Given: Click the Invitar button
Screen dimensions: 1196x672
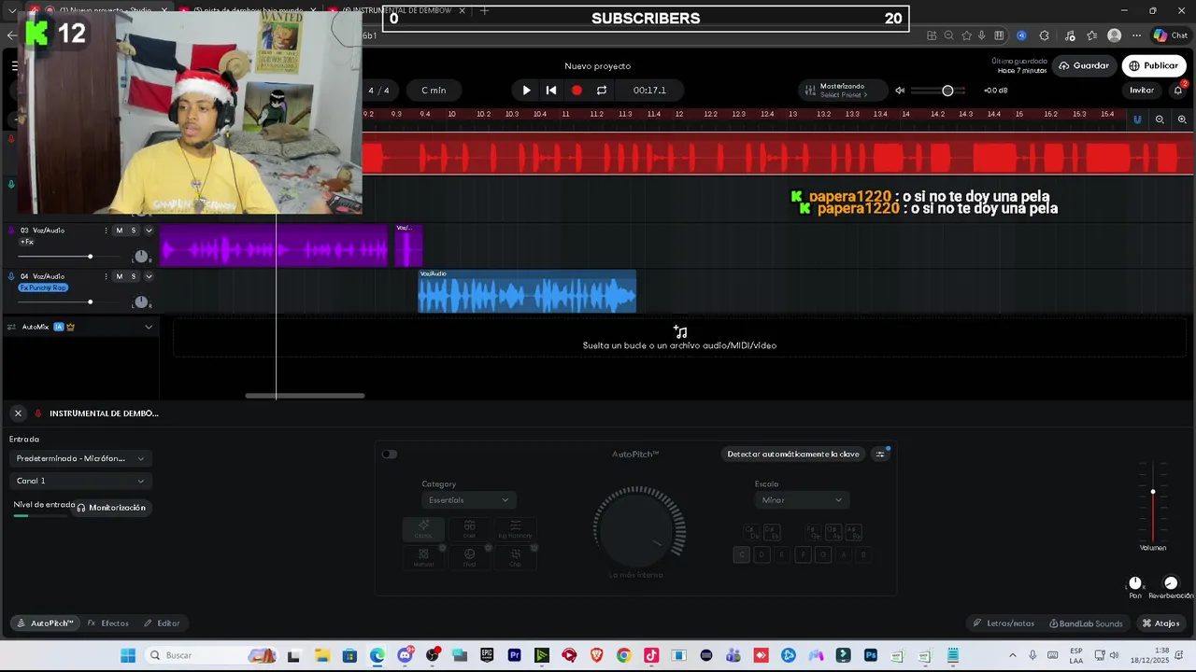Looking at the screenshot, I should click(1142, 91).
